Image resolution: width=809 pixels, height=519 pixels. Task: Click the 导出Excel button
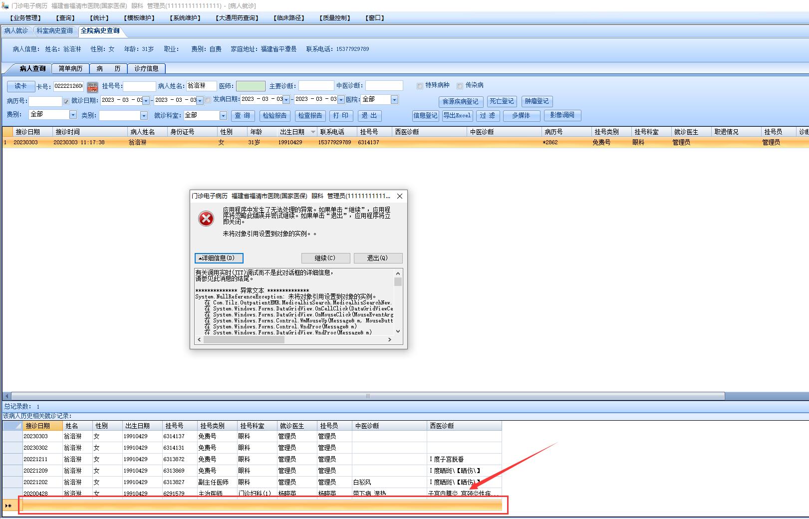tap(457, 116)
